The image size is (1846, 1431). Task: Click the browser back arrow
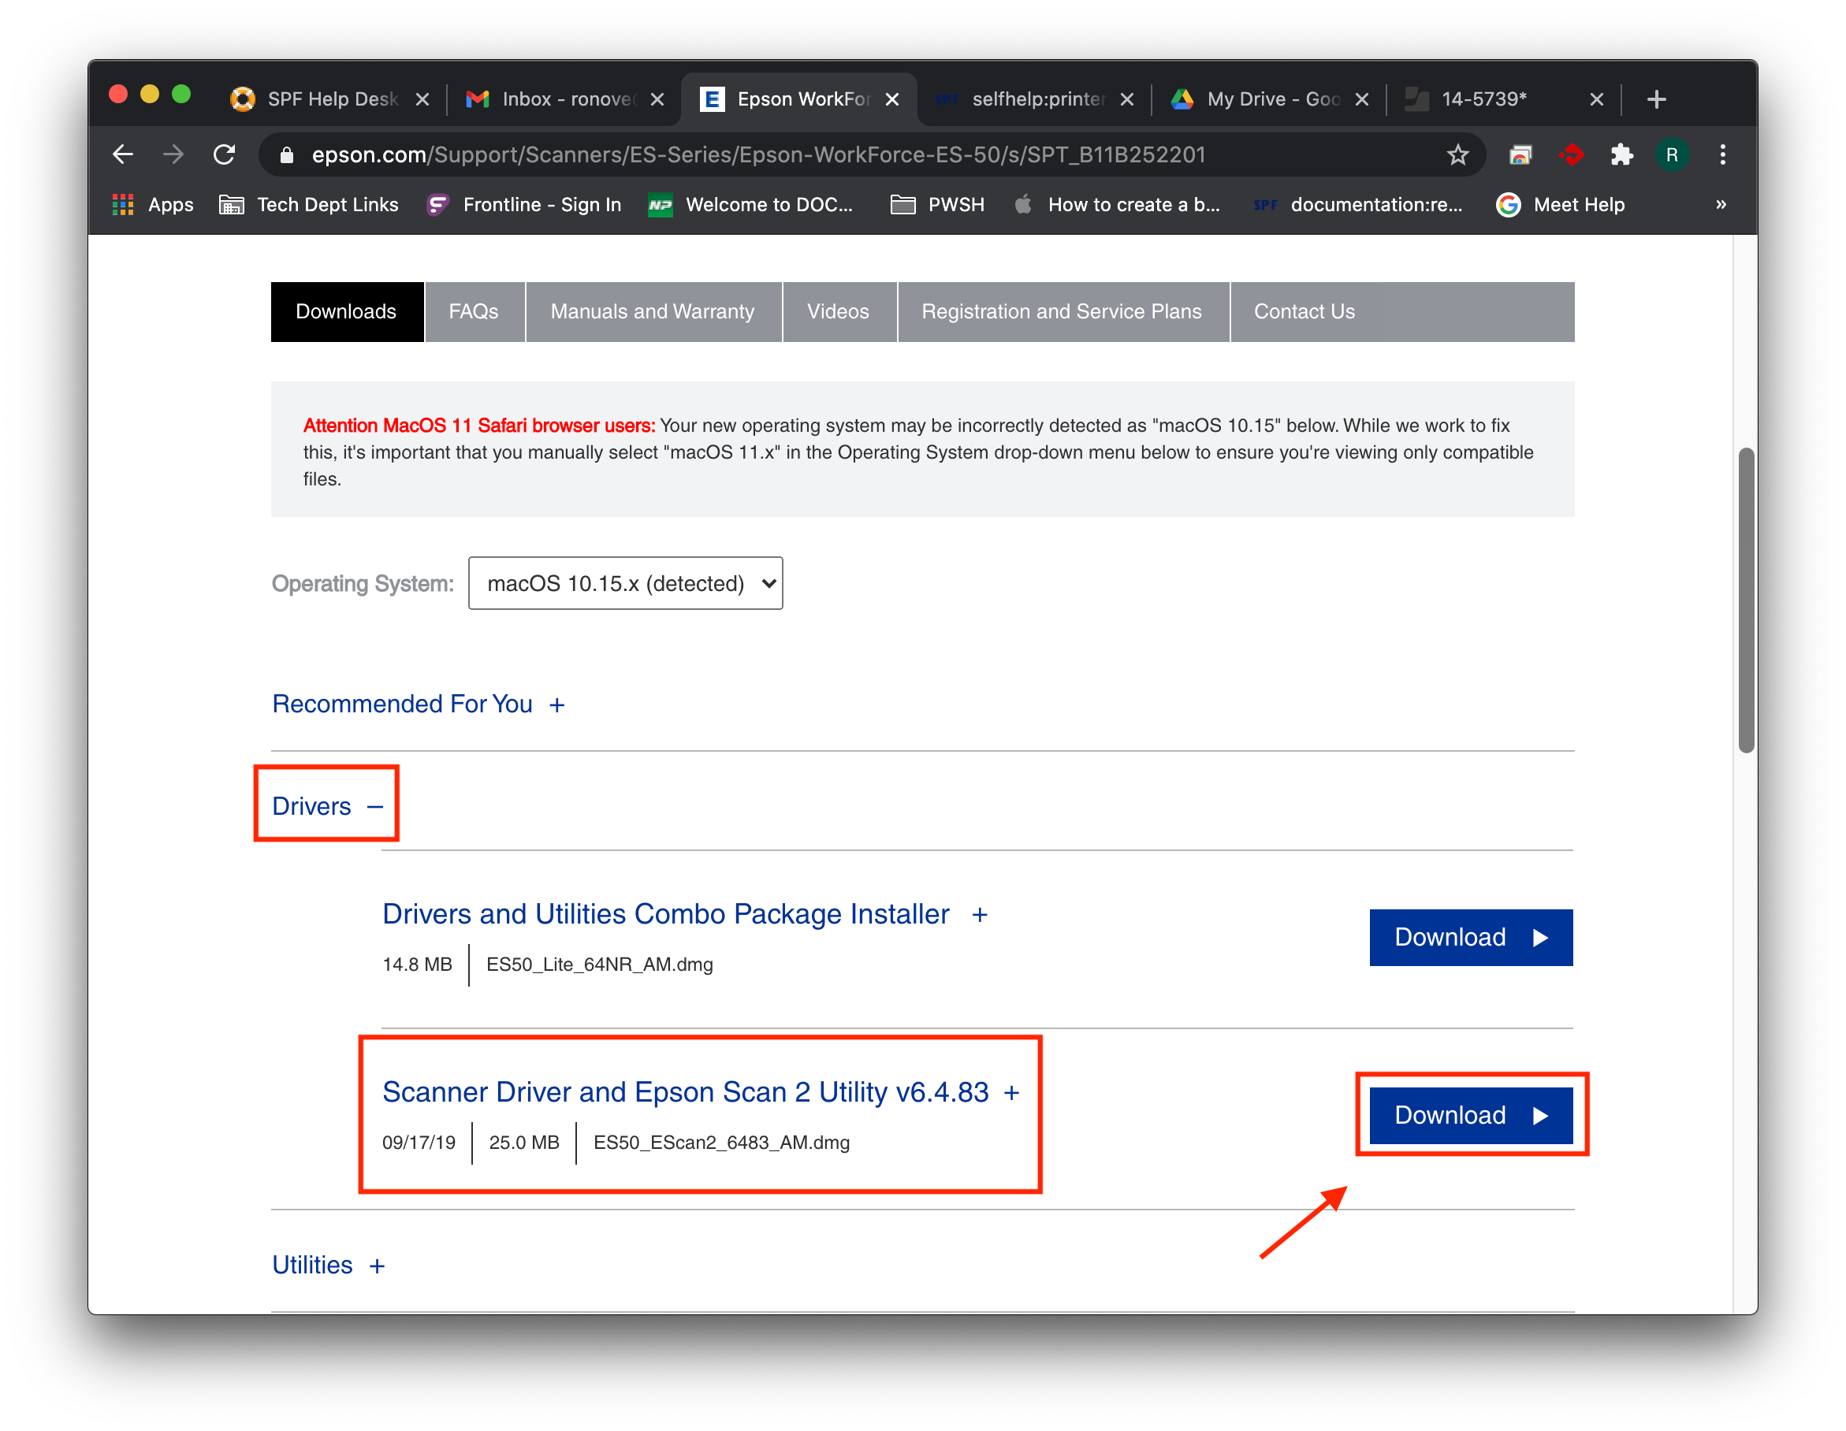(x=124, y=154)
